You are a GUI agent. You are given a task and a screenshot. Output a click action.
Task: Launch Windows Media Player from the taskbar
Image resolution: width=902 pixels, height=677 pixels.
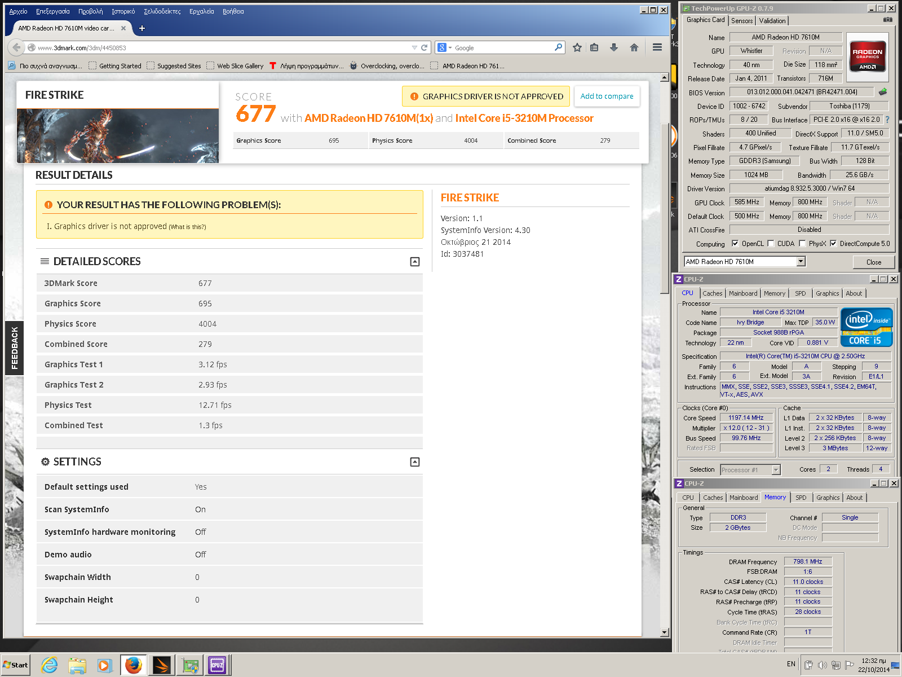click(104, 666)
